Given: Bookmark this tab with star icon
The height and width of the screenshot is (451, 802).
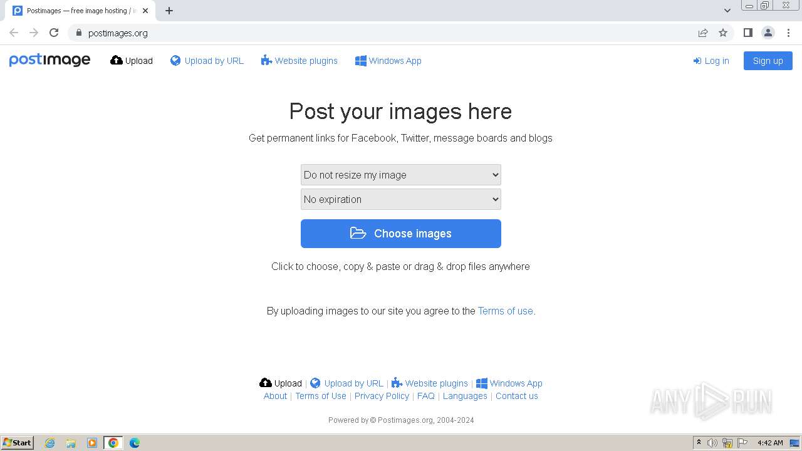Looking at the screenshot, I should (x=723, y=33).
